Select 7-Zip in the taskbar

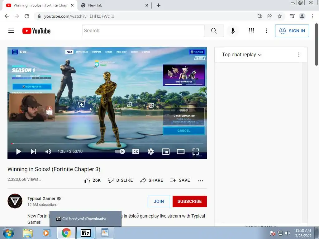tap(85, 233)
